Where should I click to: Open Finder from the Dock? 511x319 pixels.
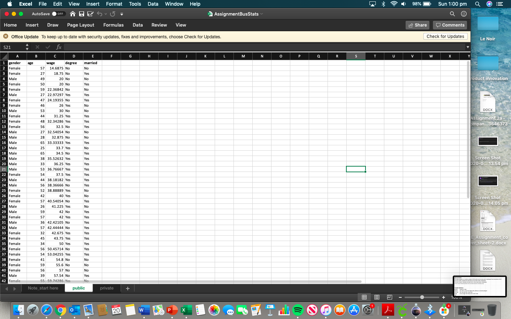click(x=18, y=310)
